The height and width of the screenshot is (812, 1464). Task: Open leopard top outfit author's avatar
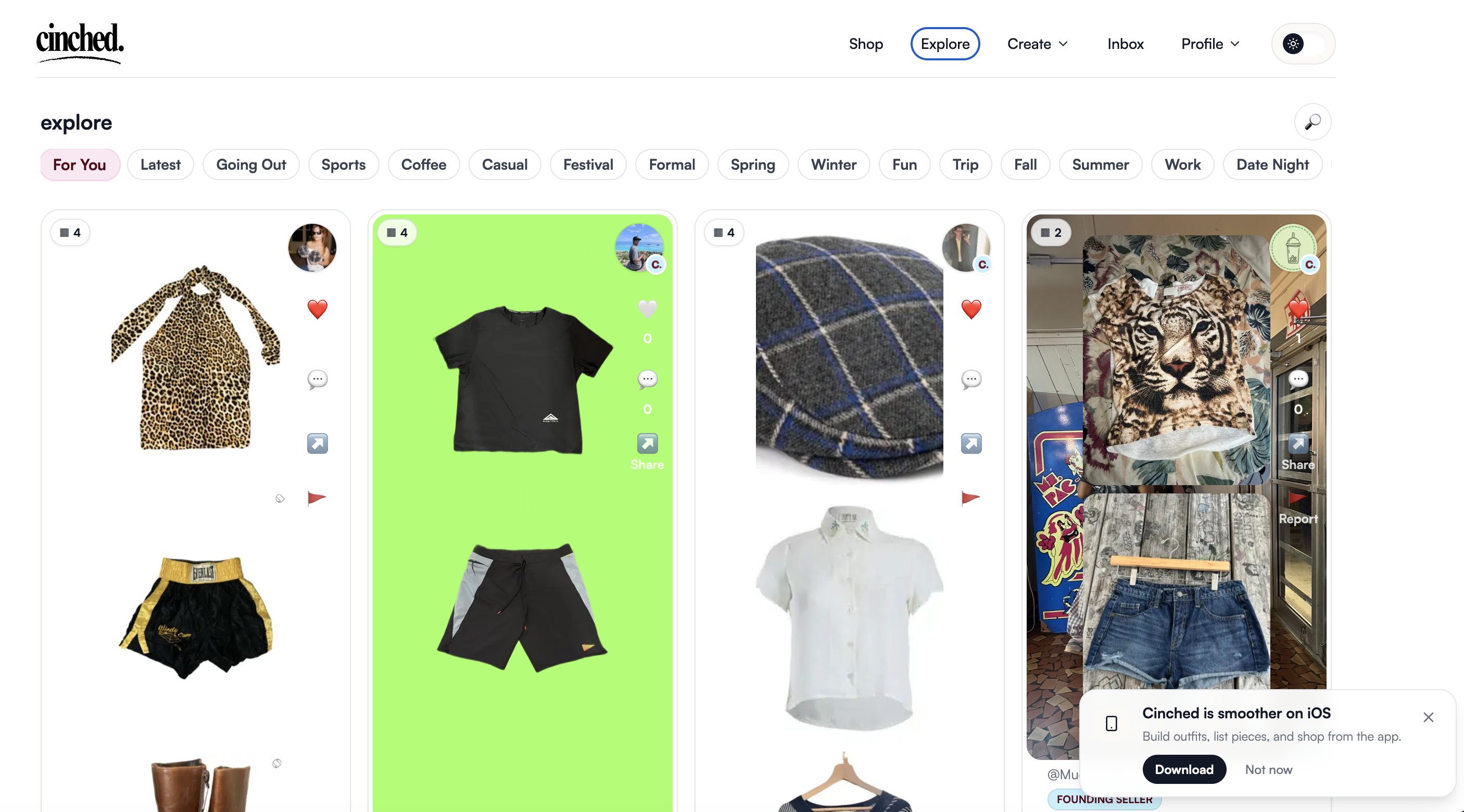pyautogui.click(x=312, y=248)
